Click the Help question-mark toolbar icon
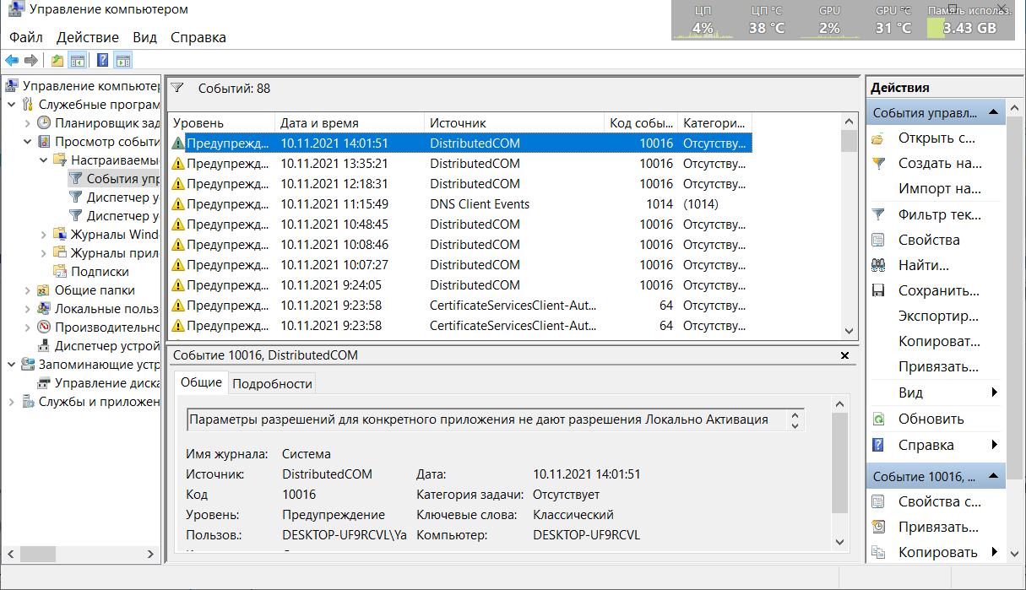 [102, 60]
